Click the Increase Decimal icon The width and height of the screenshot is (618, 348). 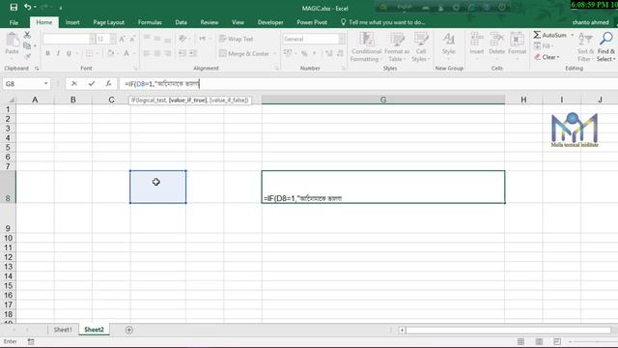(328, 53)
